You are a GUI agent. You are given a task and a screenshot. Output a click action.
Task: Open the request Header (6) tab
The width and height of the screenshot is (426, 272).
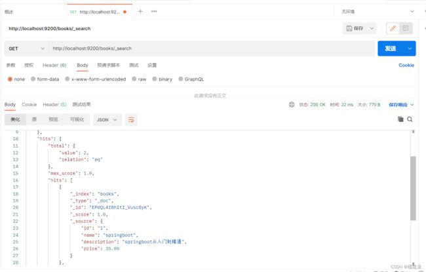pyautogui.click(x=54, y=66)
